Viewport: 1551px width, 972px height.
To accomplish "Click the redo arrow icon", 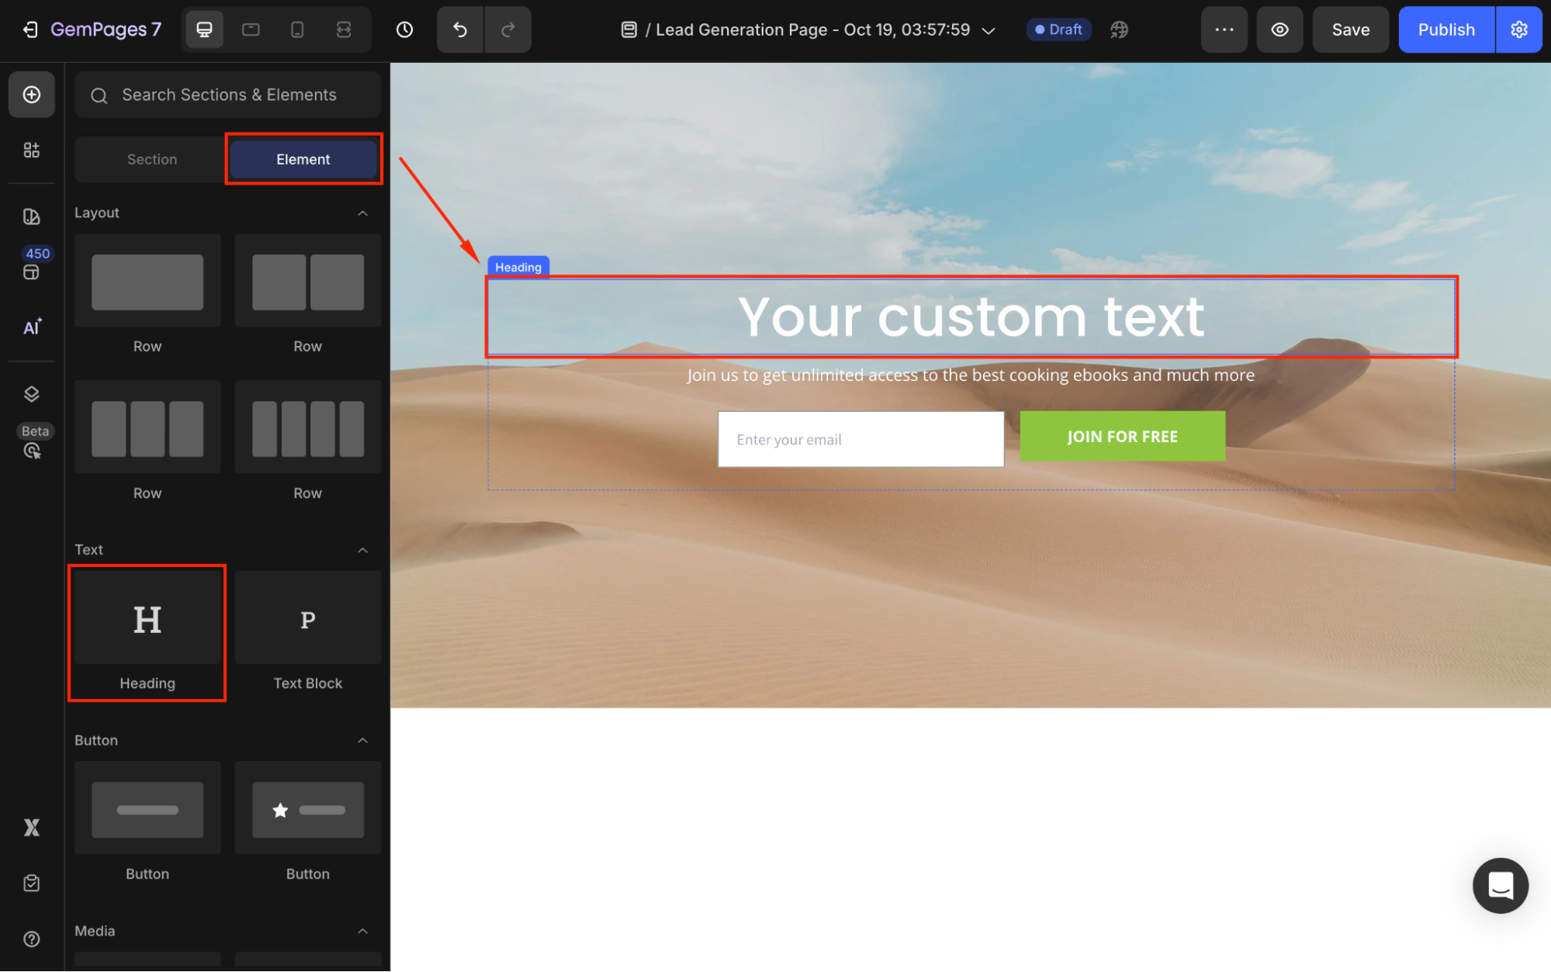I will [508, 29].
